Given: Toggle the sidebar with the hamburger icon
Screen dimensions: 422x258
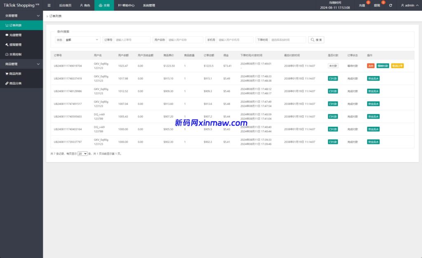Looking at the screenshot, I should click(x=49, y=5).
